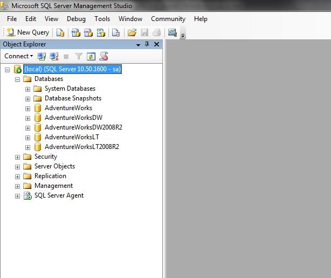Click the AdventureWorks database cylinder icon
Screen dimensions: 331x278
(x=38, y=108)
